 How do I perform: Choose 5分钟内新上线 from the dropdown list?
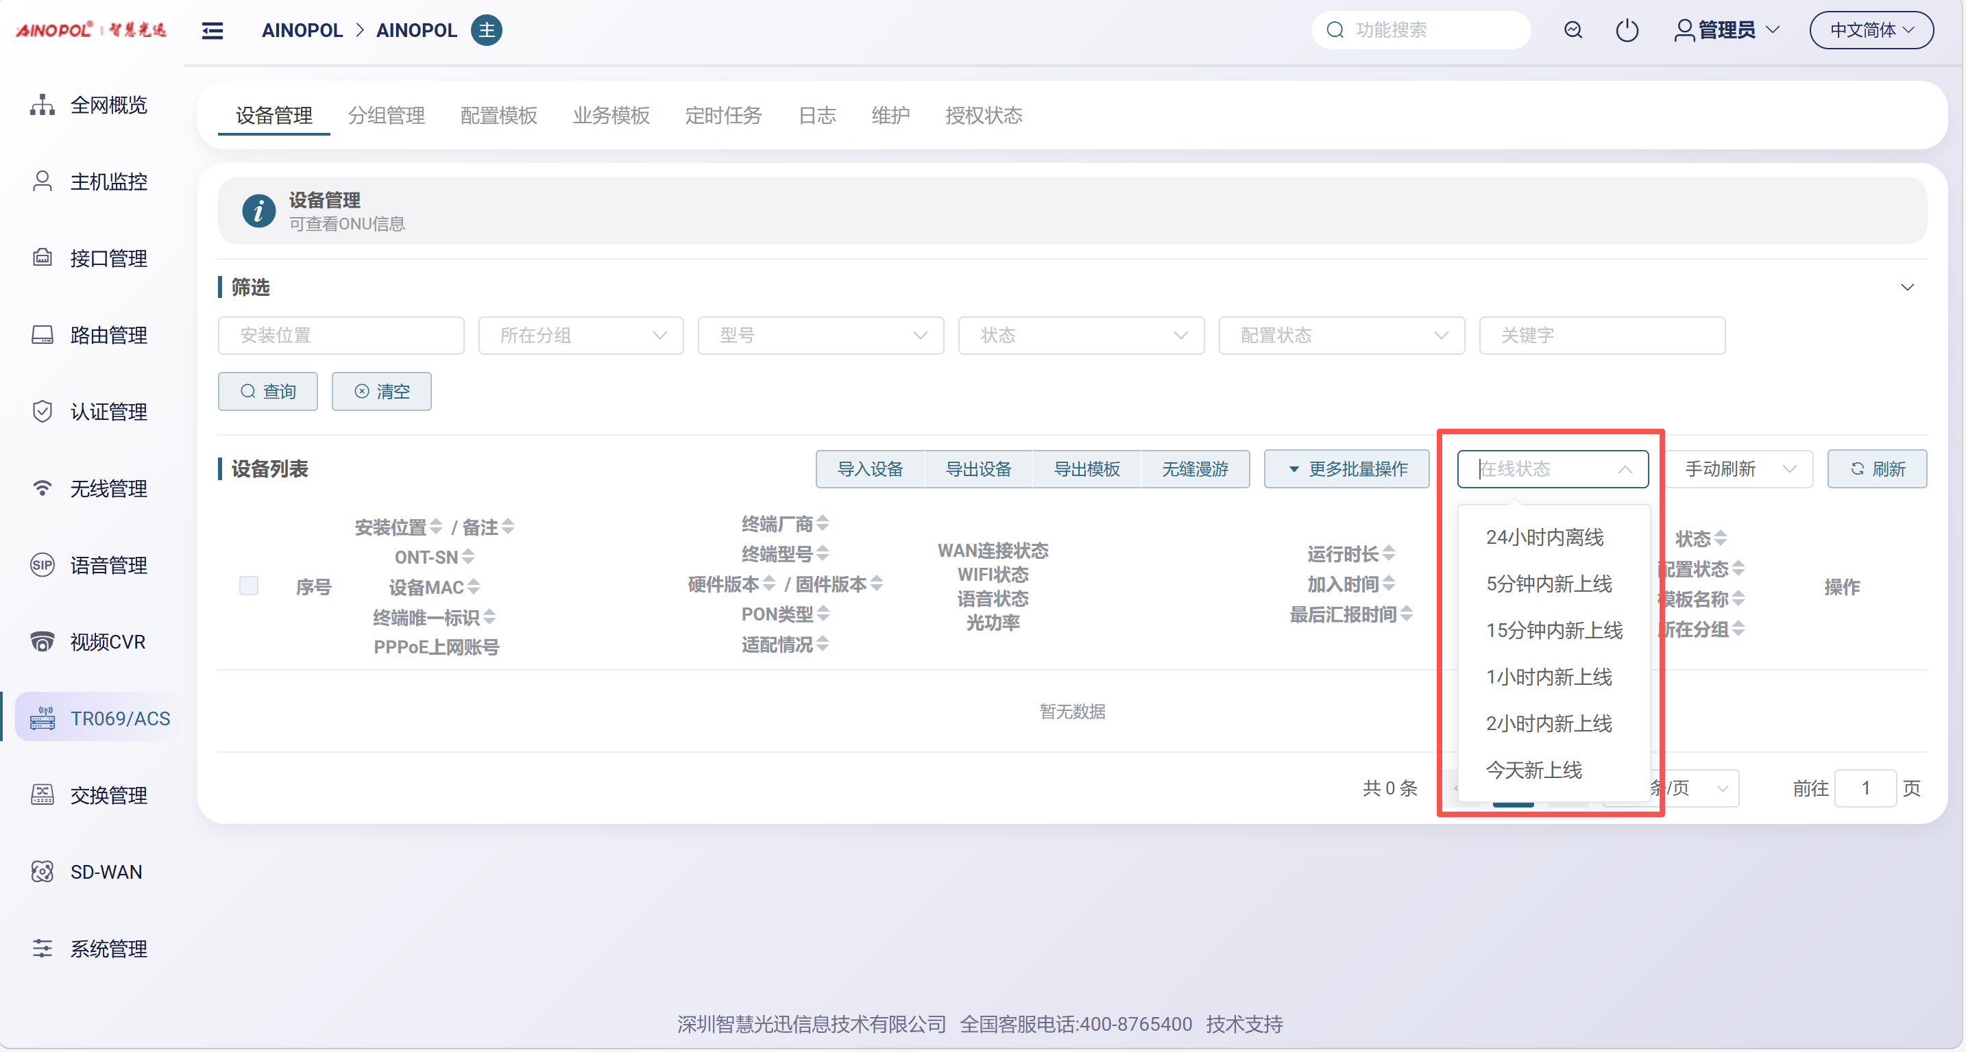1549,584
